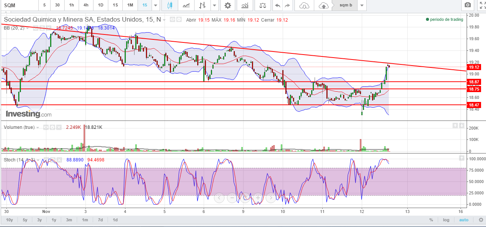Set date range to 3m

(69, 220)
